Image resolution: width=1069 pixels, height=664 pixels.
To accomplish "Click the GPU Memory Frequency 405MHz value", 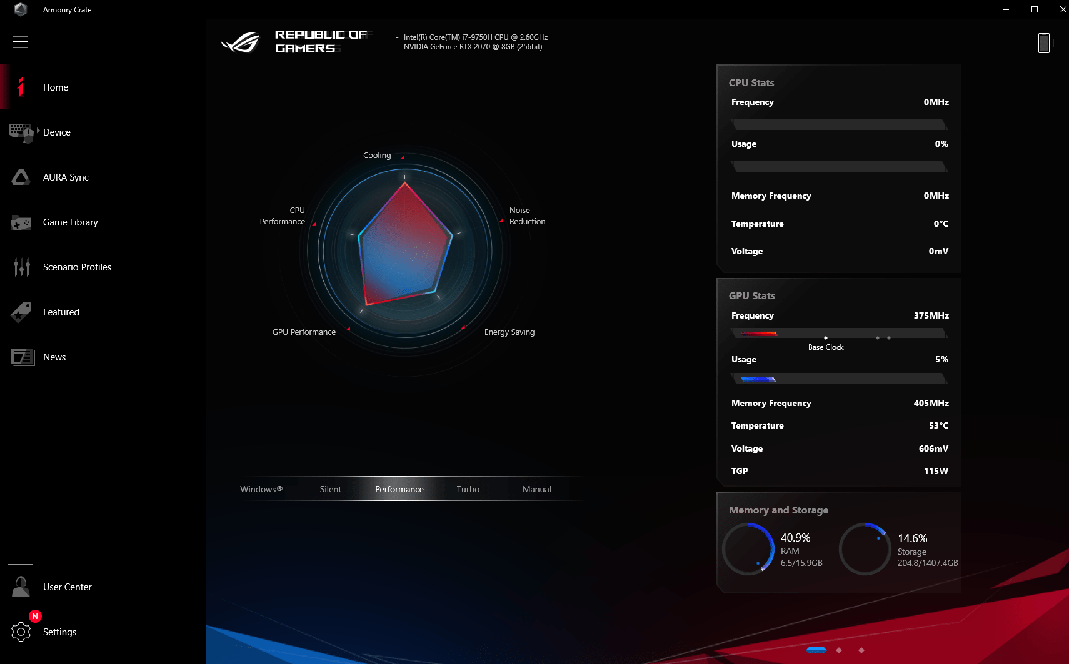I will (x=931, y=404).
